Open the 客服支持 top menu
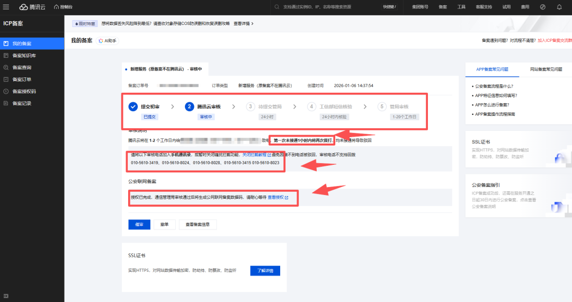The image size is (572, 302). click(x=484, y=7)
